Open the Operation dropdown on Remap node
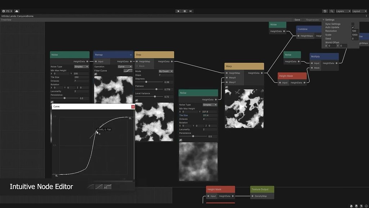This screenshot has height=208, width=369. pyautogui.click(x=125, y=66)
